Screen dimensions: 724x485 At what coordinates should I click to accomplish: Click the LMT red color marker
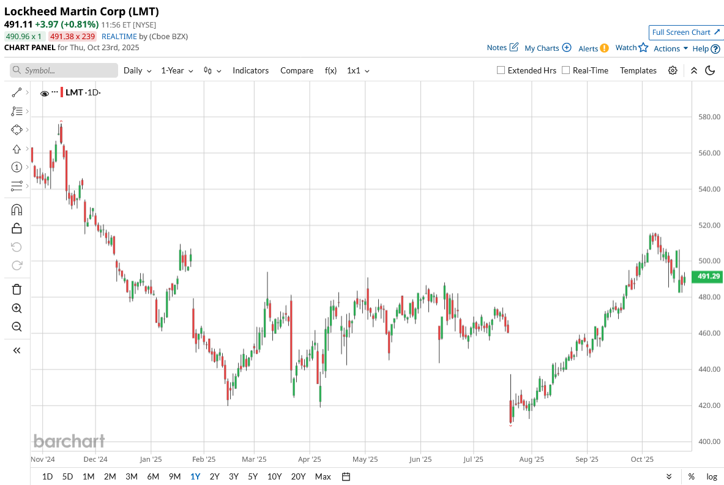coord(62,92)
